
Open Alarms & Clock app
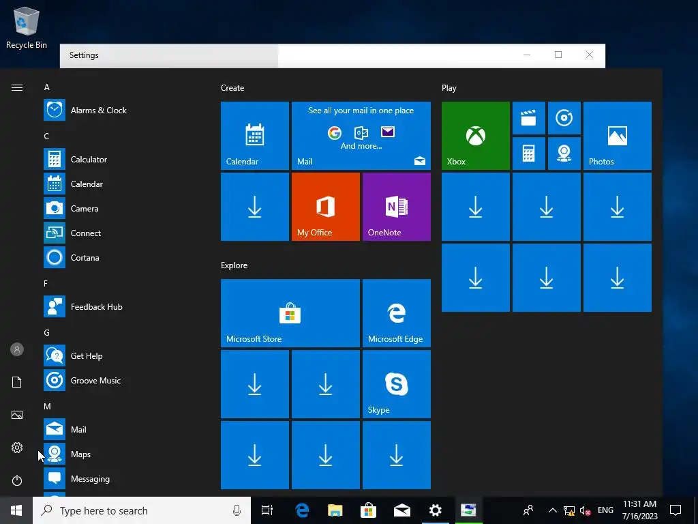coord(120,110)
